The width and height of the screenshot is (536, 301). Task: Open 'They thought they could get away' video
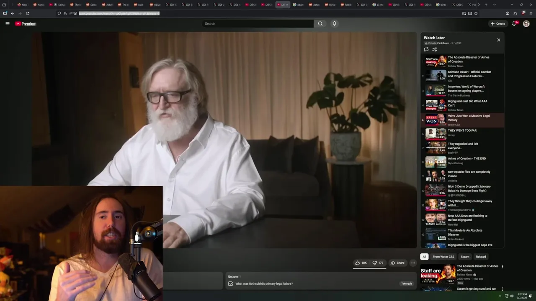(462, 205)
